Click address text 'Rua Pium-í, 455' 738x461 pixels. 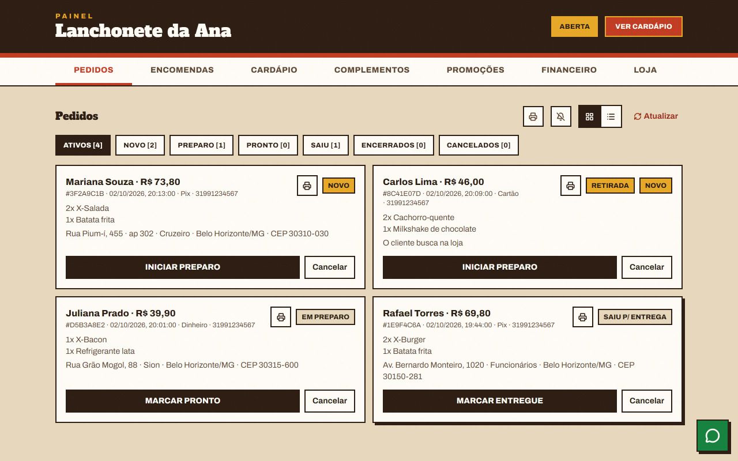(95, 234)
